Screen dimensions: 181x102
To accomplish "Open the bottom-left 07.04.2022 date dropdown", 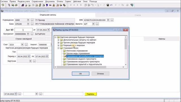I will point(16,94).
